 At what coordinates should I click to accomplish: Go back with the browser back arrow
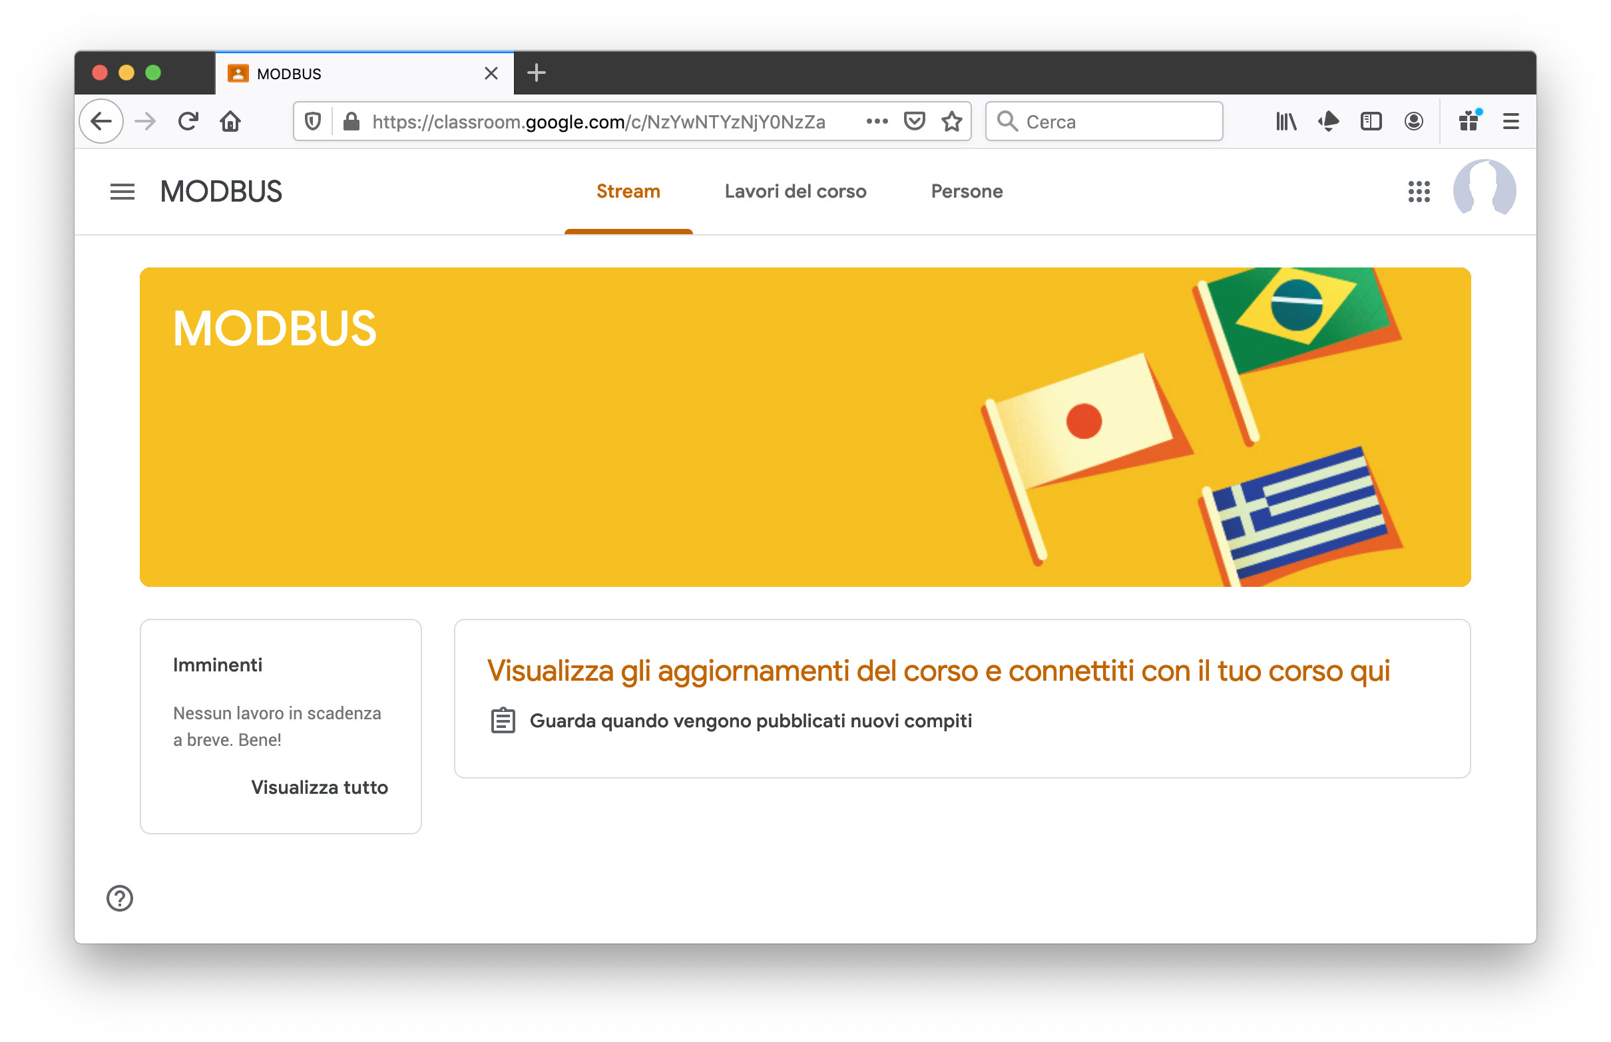(x=102, y=122)
